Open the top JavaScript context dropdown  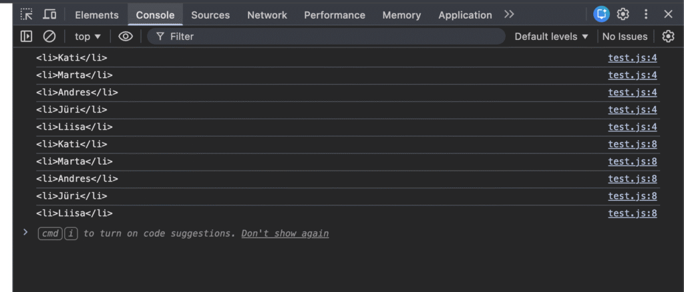[88, 37]
